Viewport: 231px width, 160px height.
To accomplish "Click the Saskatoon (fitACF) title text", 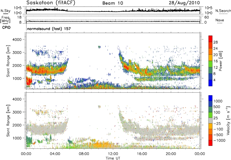I will click(x=51, y=3).
